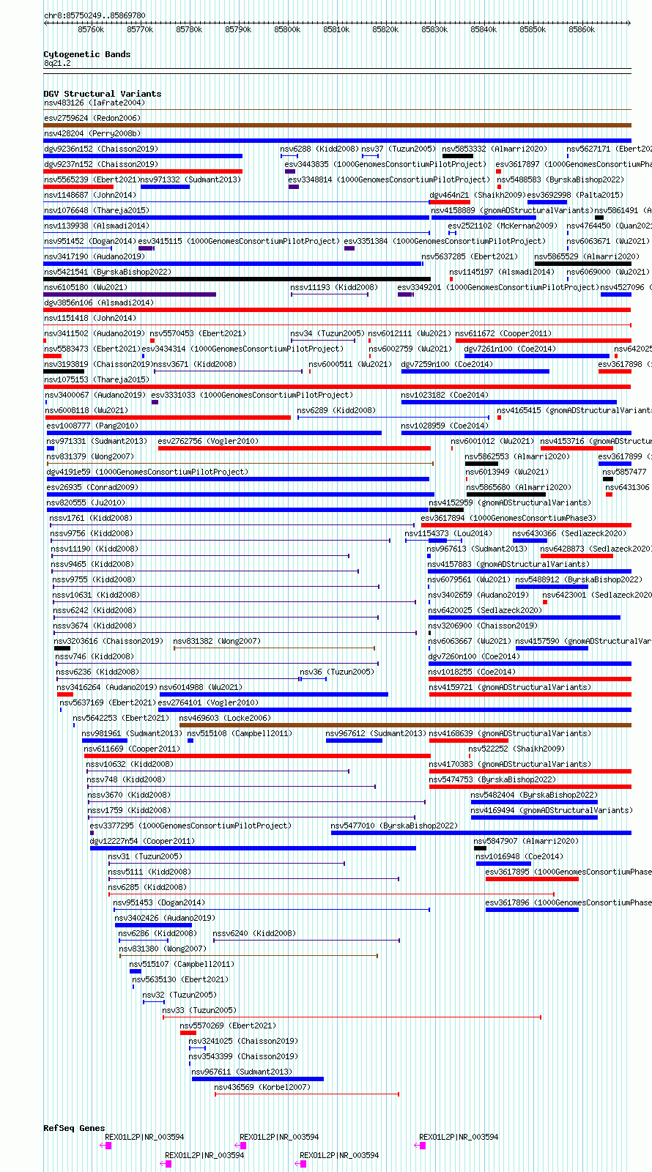Click nsv36 (Tuzun2005) label

pyautogui.click(x=336, y=672)
